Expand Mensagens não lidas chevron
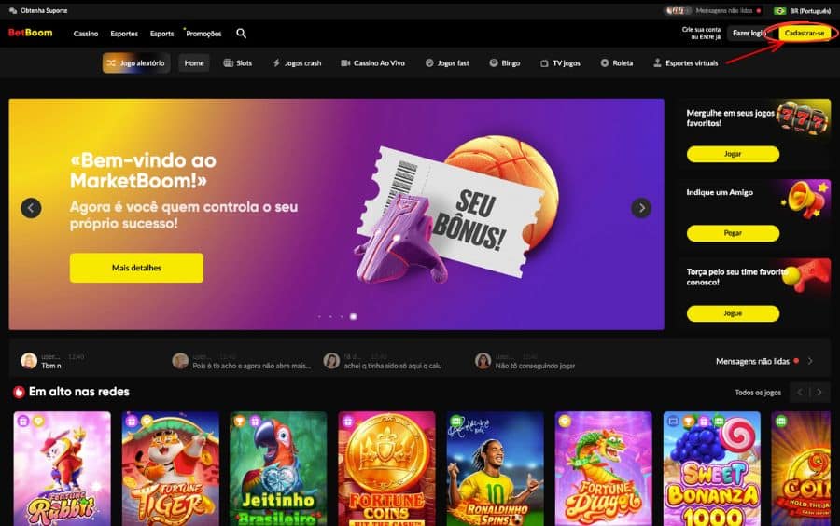Viewport: 840px width, 526px height. (810, 361)
